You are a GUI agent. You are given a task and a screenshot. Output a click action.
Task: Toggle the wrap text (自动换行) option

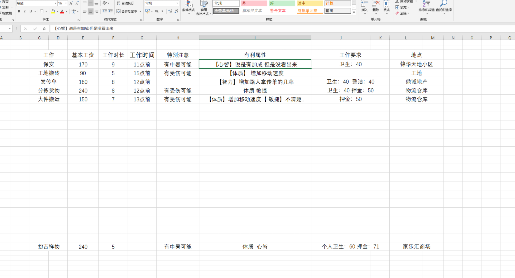(125, 3)
